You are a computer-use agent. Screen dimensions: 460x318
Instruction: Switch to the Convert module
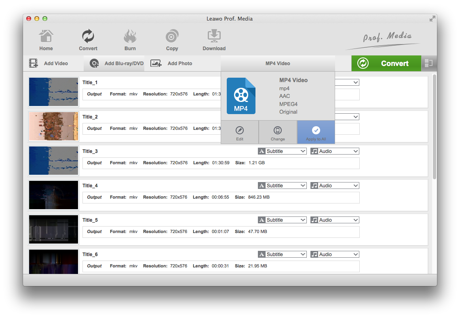point(88,40)
